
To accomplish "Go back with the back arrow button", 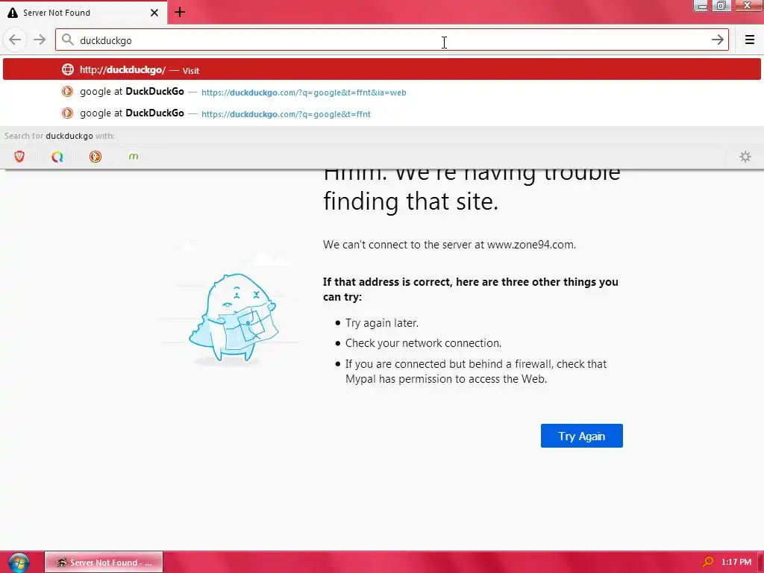I will (15, 40).
